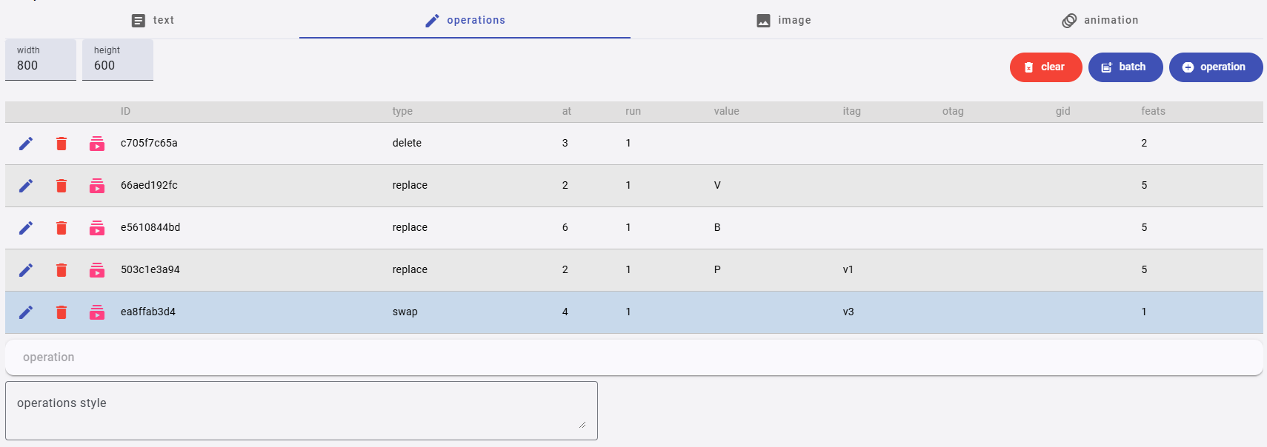Play operation 503c1e3a94 with run icon
1267x447 pixels.
point(97,270)
